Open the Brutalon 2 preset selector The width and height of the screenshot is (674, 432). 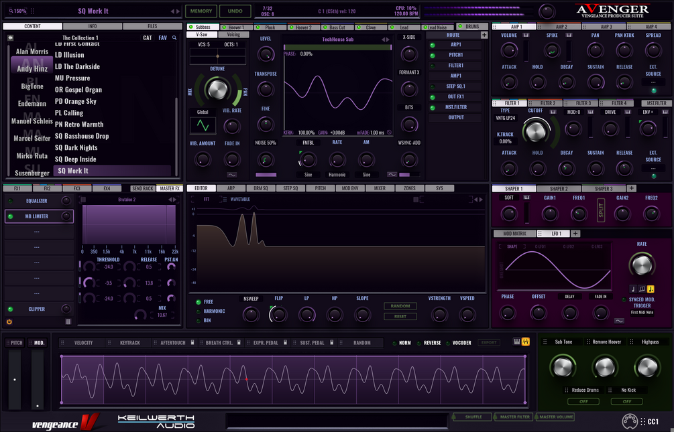click(x=127, y=200)
